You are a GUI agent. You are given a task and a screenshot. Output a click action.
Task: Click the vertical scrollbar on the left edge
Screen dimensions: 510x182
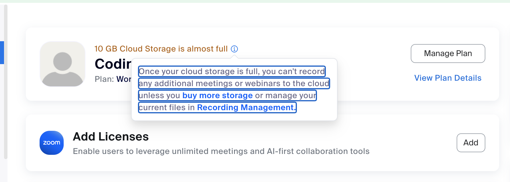coord(5,82)
